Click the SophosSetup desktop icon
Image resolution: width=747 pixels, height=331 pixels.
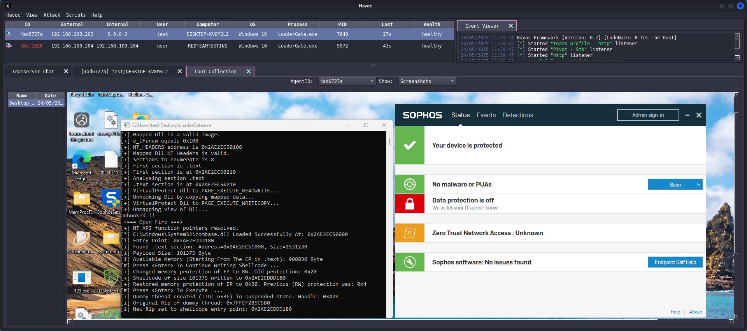111,199
